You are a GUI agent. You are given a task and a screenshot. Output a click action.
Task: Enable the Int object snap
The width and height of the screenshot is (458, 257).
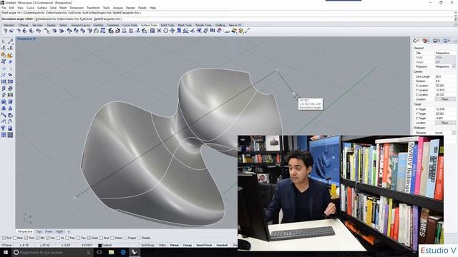[x=58, y=238]
